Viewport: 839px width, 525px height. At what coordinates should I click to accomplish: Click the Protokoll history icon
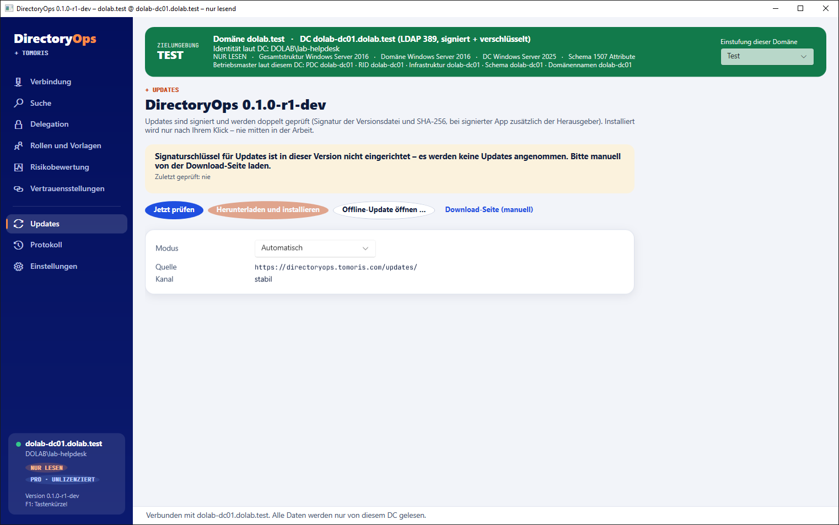tap(18, 245)
